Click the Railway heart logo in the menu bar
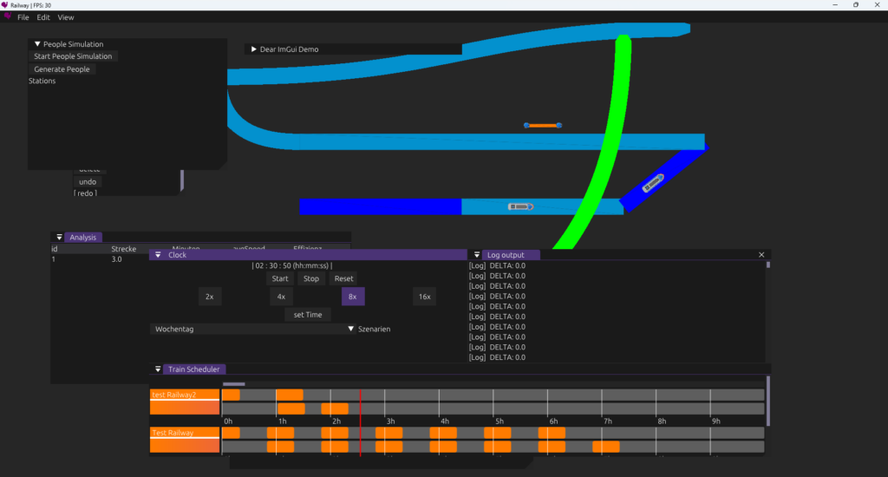 pyautogui.click(x=8, y=16)
